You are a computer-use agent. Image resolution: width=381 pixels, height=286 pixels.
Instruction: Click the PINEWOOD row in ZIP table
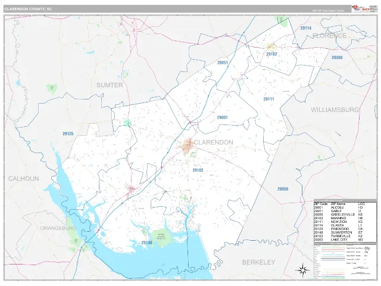(345, 229)
